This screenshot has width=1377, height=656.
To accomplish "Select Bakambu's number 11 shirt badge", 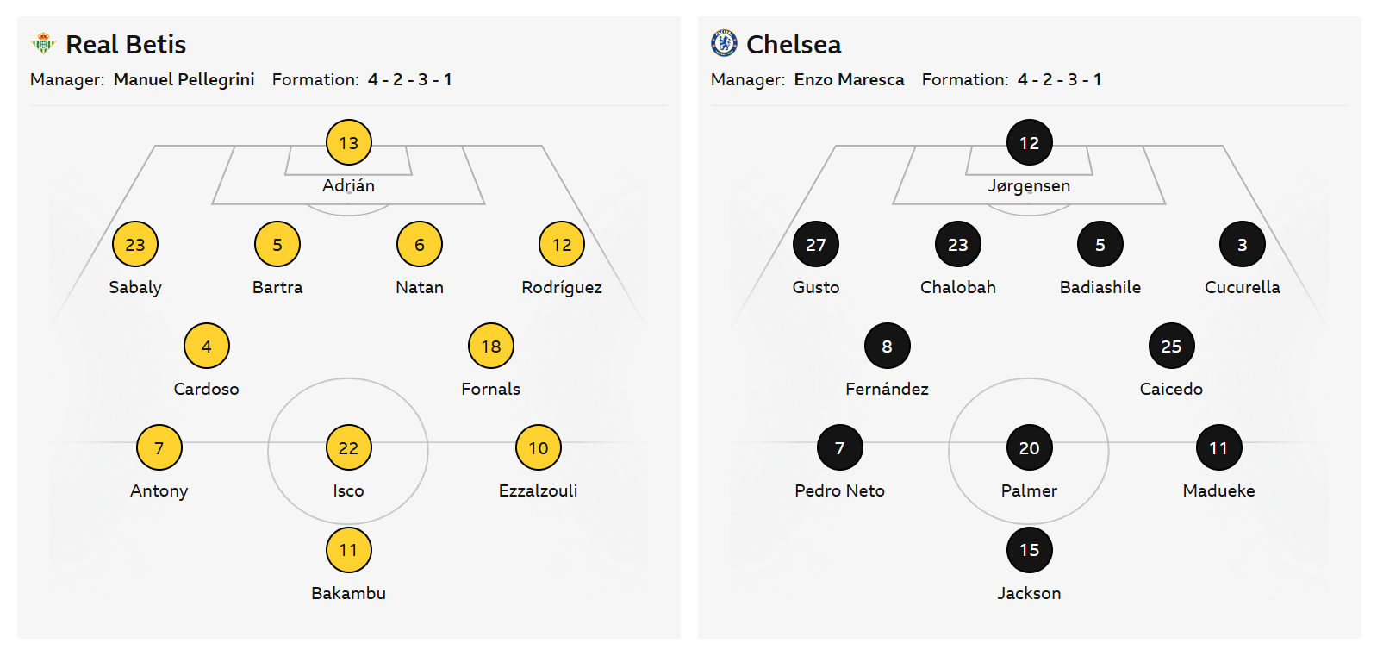I will [348, 549].
